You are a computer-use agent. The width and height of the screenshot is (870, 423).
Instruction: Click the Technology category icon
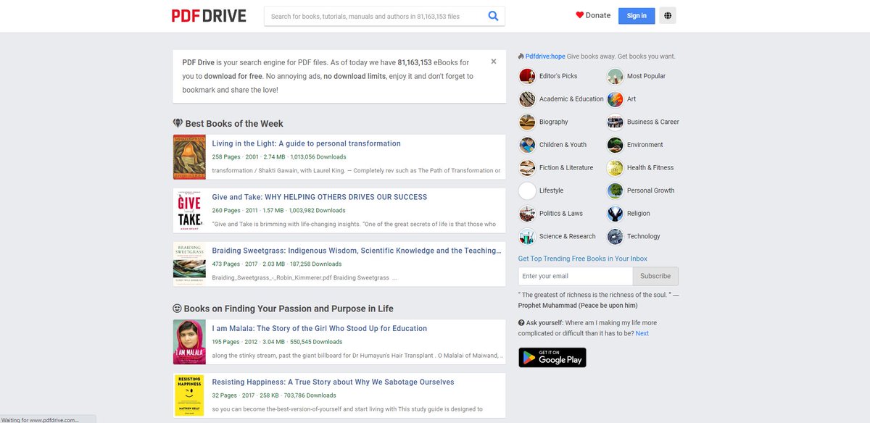(615, 237)
